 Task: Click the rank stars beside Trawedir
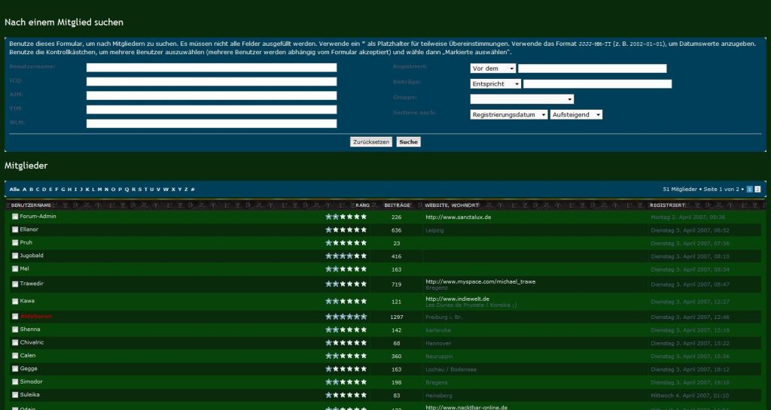click(x=346, y=284)
